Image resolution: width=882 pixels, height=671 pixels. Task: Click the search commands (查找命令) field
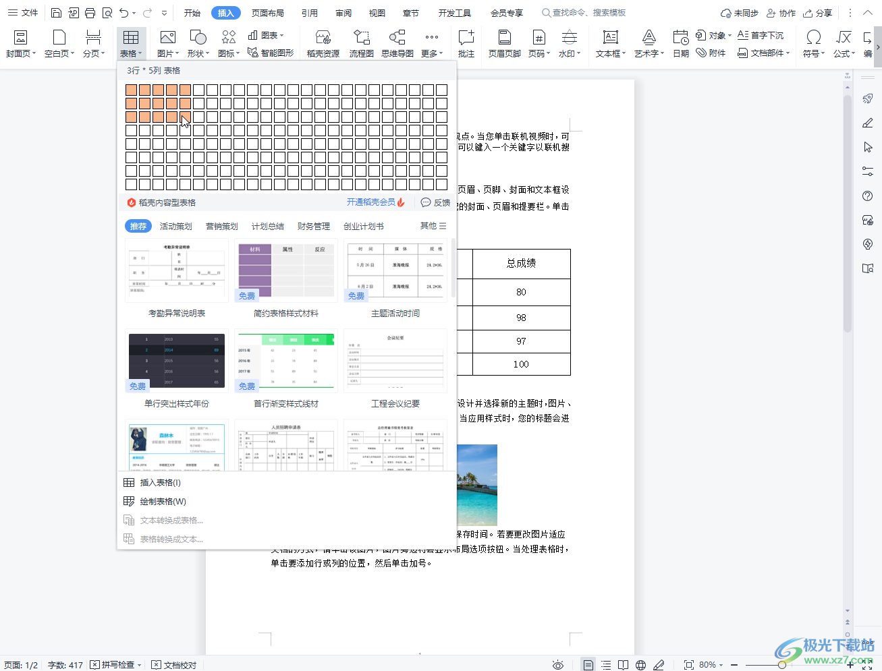[x=584, y=13]
